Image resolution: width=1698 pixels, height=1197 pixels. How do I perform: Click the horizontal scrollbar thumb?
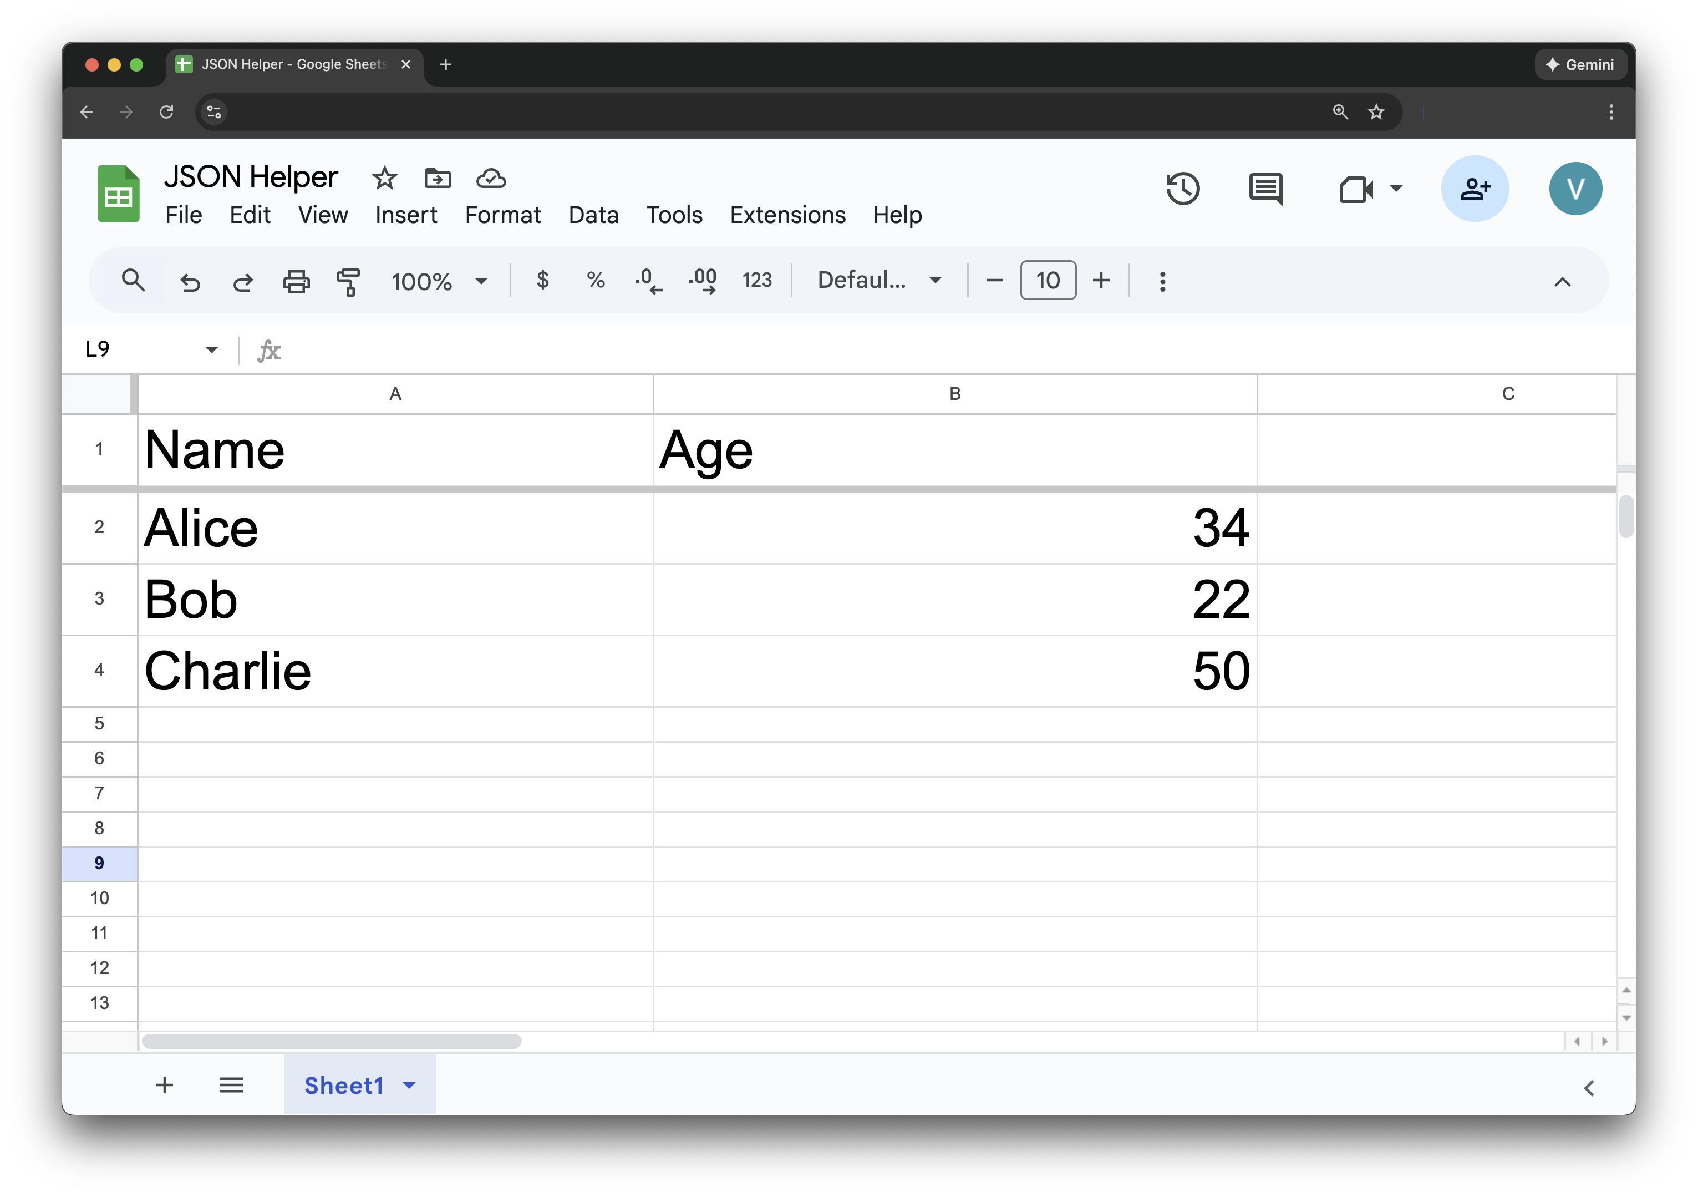click(x=331, y=1041)
